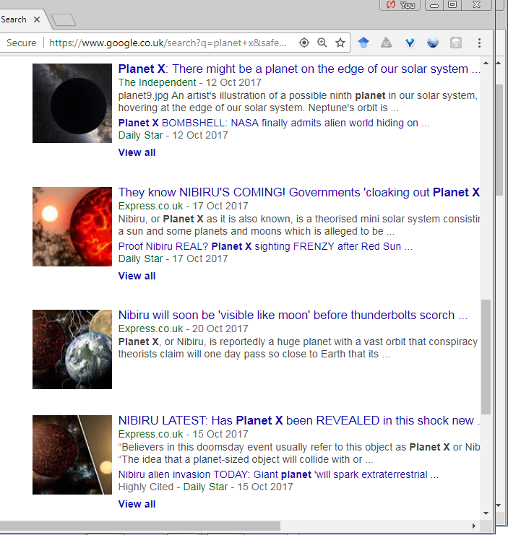
Task: Click the blue V-shaped extension icon
Action: pyautogui.click(x=410, y=43)
